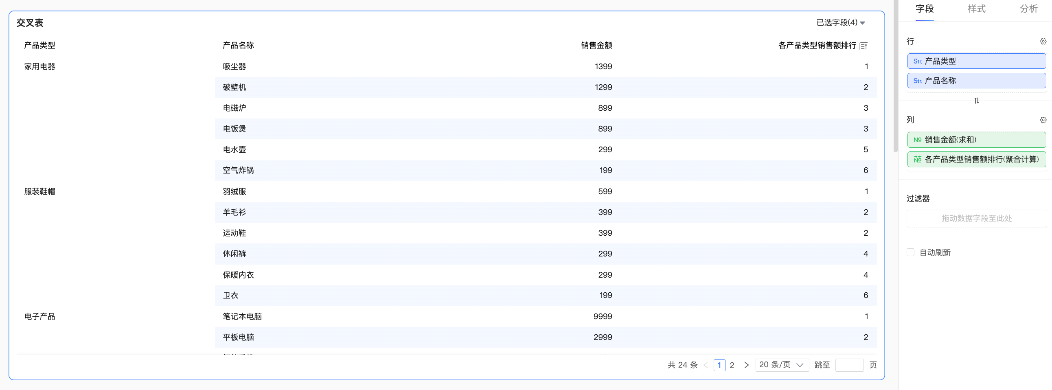
Task: Open the 行 section settings gear
Action: click(x=1043, y=41)
